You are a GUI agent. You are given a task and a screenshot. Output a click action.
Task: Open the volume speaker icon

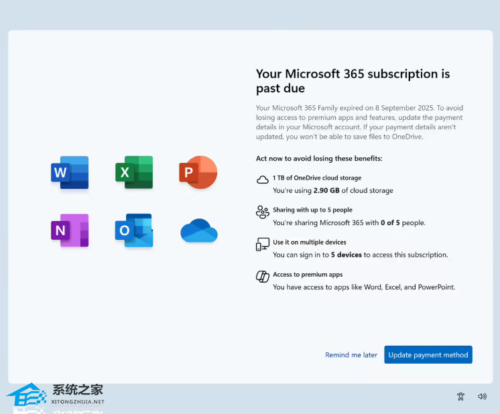pyautogui.click(x=482, y=396)
